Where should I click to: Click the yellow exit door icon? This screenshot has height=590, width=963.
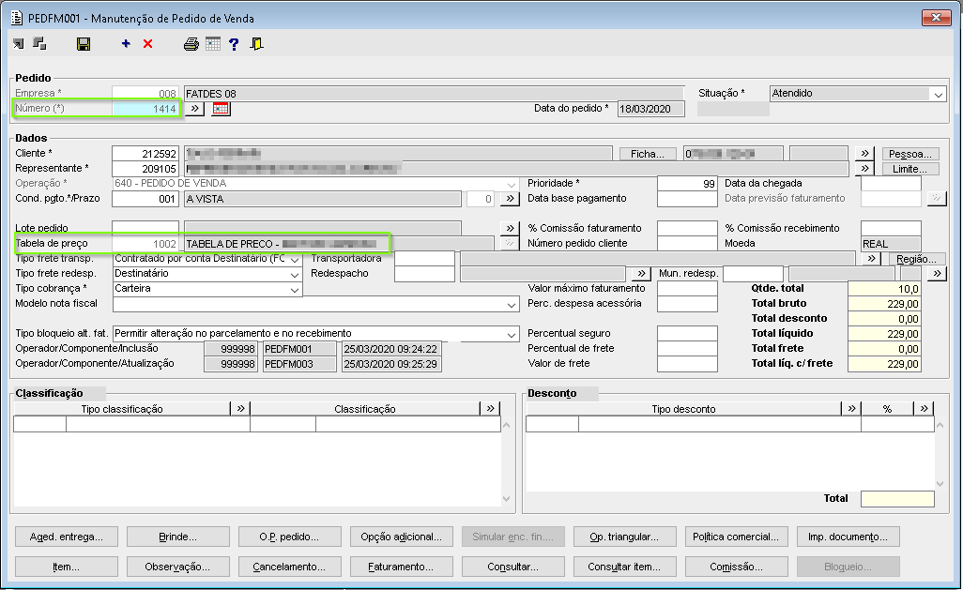click(256, 44)
